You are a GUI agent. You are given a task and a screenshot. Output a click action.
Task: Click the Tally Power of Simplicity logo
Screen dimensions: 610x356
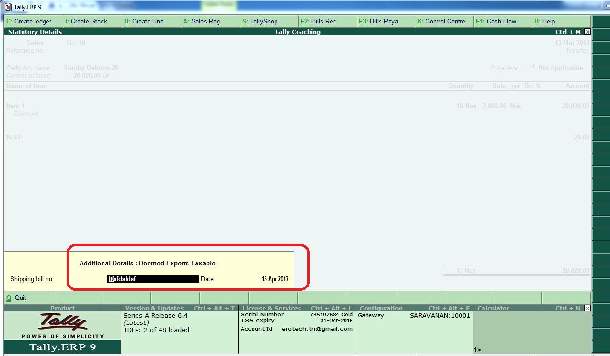[x=63, y=325]
